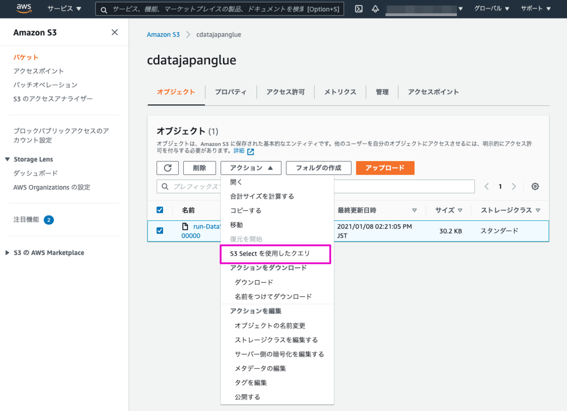Viewport: 567px width, 411px height.
Task: Switch to the アクセスポイント tab
Action: point(433,92)
